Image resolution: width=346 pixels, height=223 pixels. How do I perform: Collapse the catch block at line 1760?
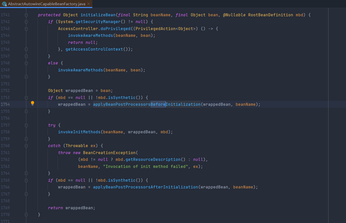26,146
